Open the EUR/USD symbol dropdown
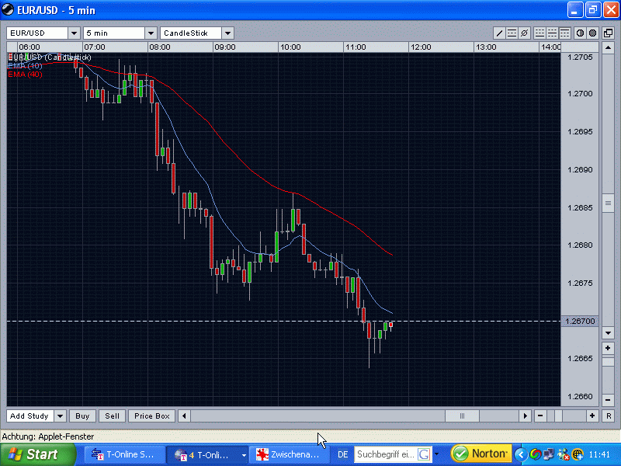Viewport: 621px width, 466px height. pos(74,33)
